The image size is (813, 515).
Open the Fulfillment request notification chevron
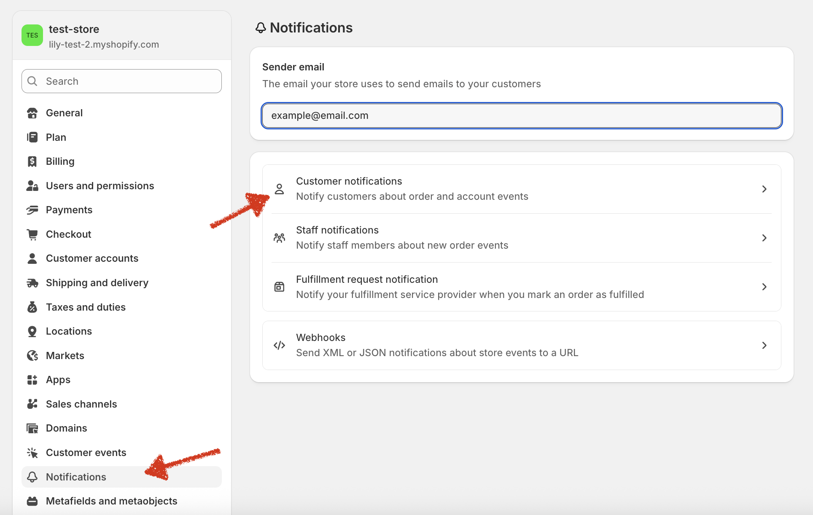[764, 287]
